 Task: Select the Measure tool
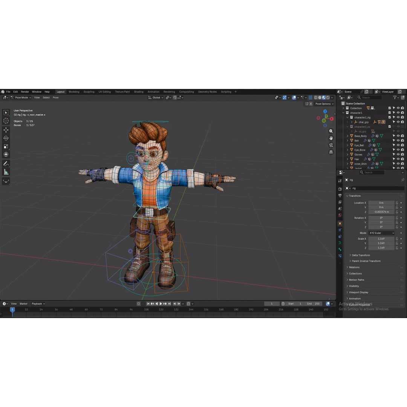[x=6, y=172]
